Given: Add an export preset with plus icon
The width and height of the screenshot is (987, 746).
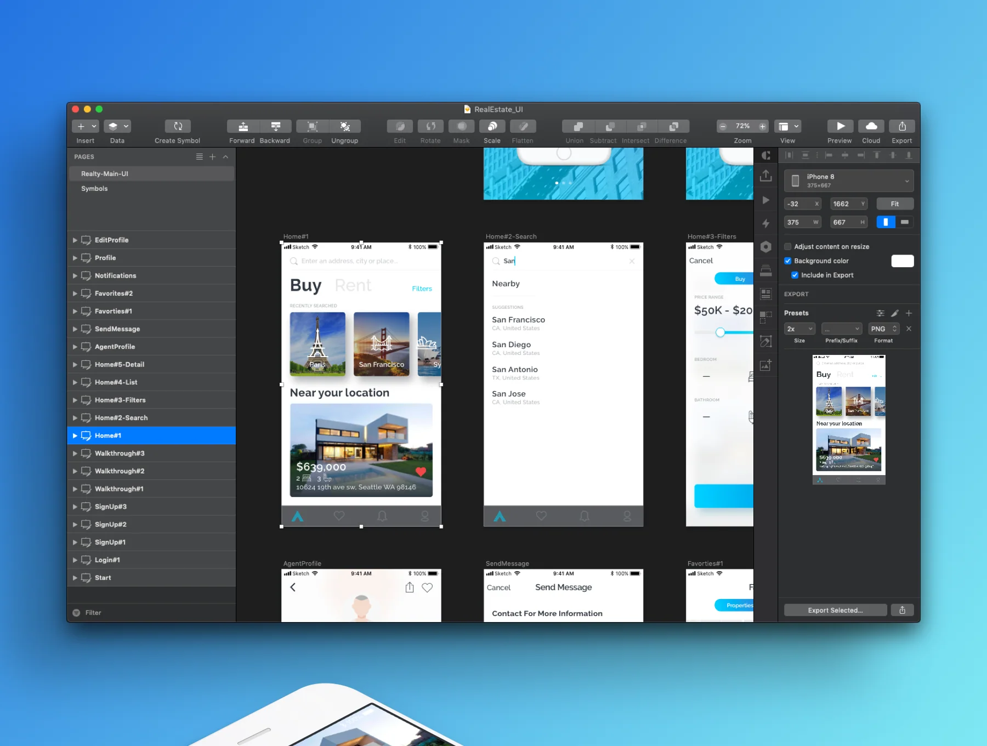Looking at the screenshot, I should click(x=909, y=313).
